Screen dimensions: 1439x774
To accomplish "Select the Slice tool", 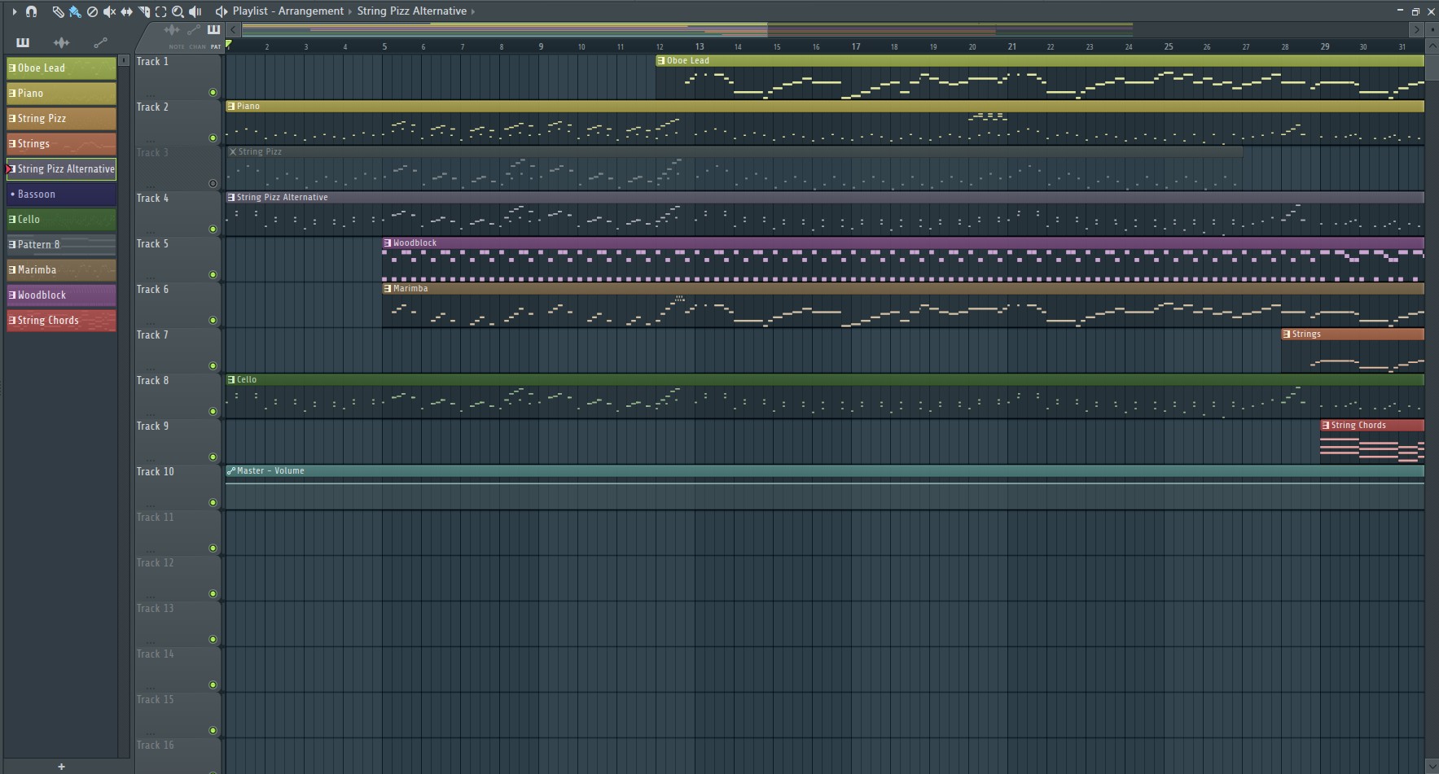I will [x=143, y=11].
